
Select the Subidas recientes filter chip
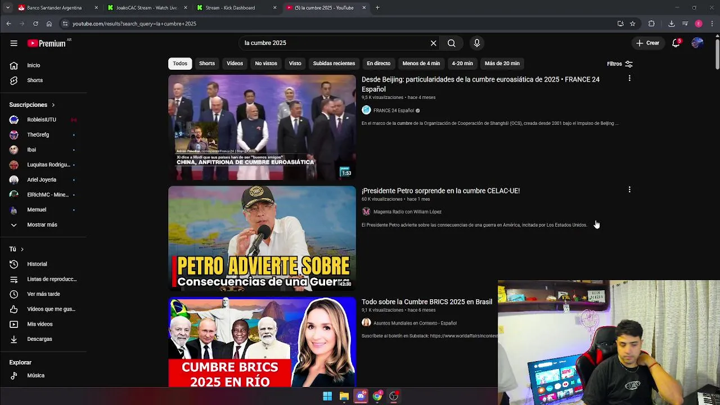[334, 64]
